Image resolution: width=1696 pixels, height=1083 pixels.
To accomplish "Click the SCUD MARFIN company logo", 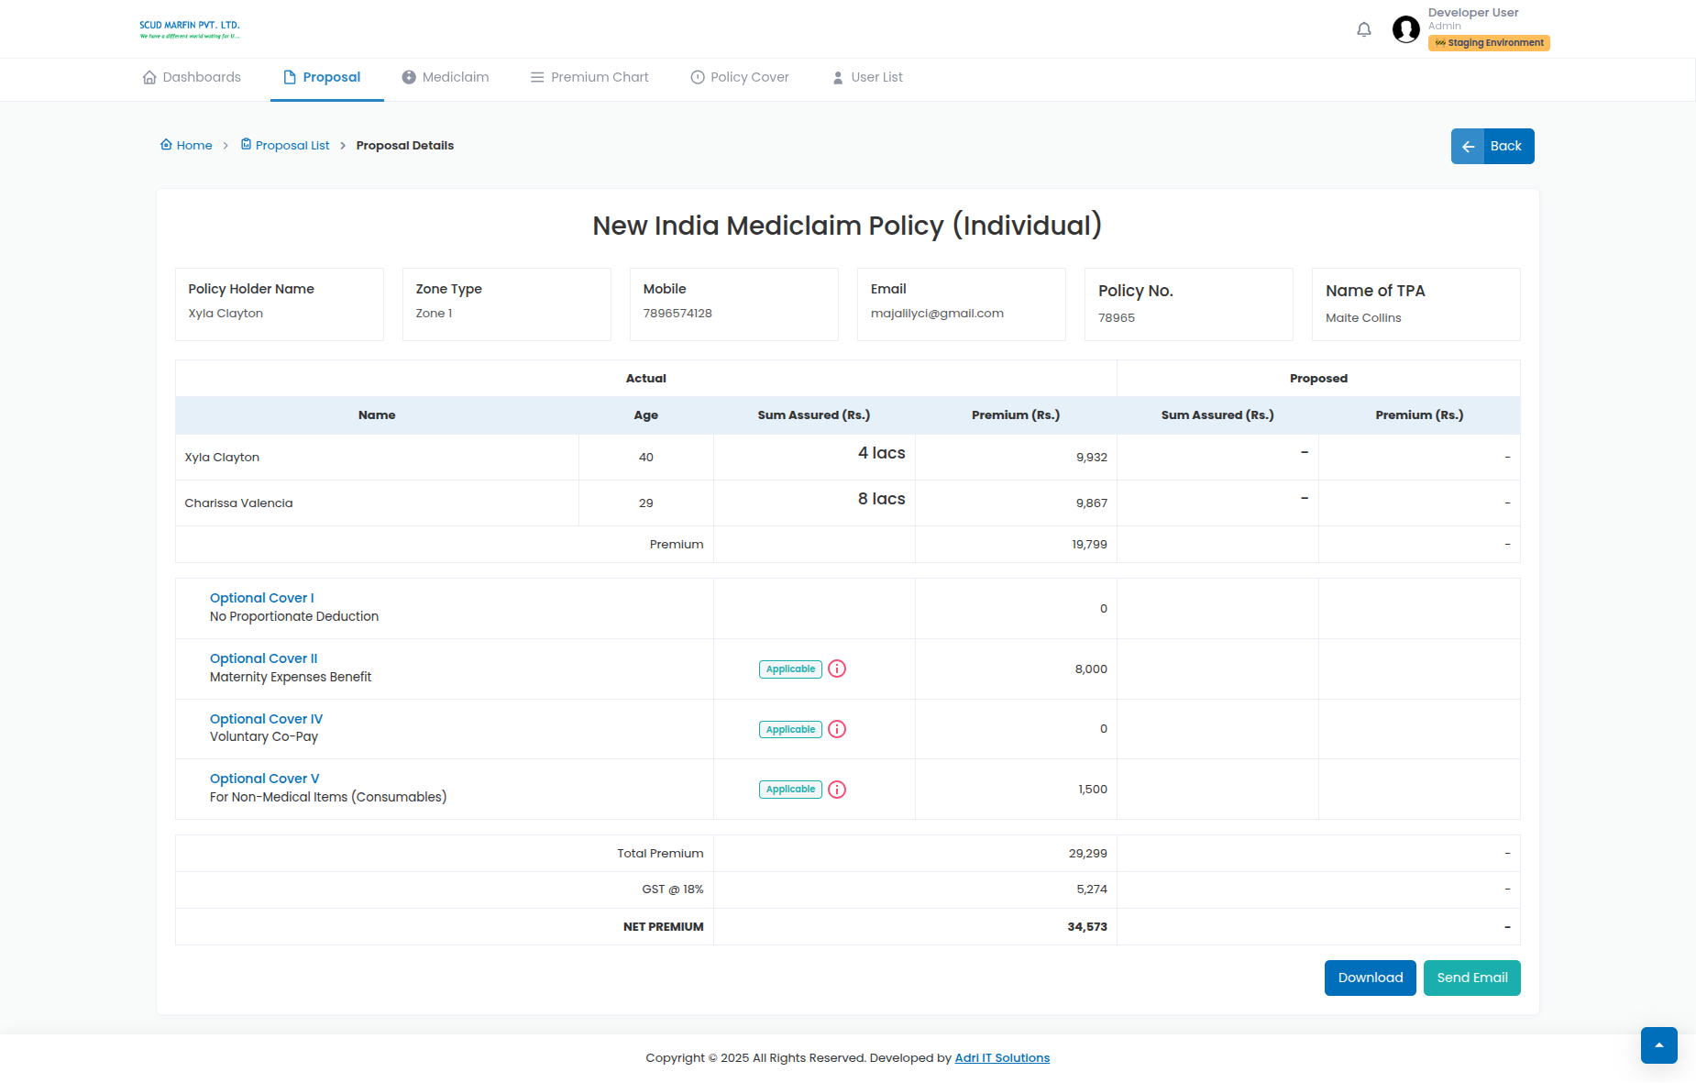I will click(x=190, y=29).
